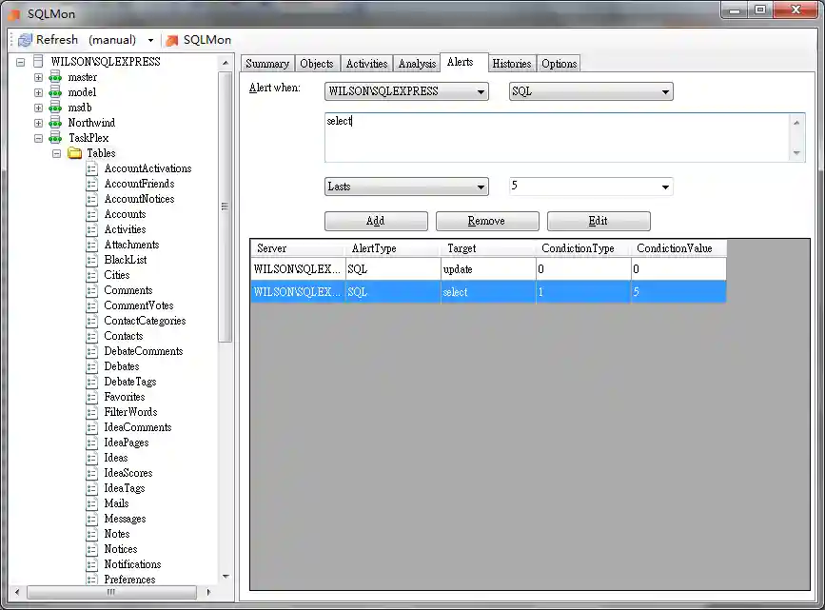The height and width of the screenshot is (610, 825).
Task: Click the Accounts table icon
Action: 91,214
